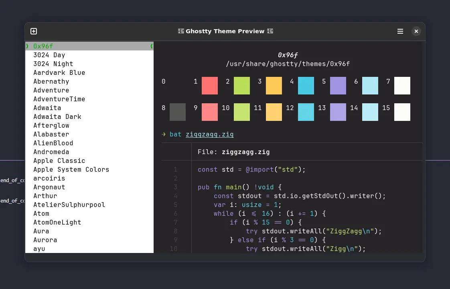Click the pub fn main() code line
Image resolution: width=450 pixels, height=289 pixels.
click(x=239, y=187)
